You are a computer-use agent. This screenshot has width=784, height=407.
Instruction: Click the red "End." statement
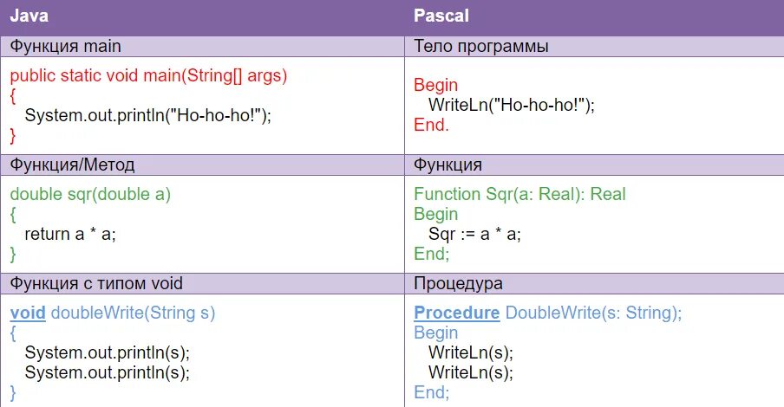[x=431, y=125]
